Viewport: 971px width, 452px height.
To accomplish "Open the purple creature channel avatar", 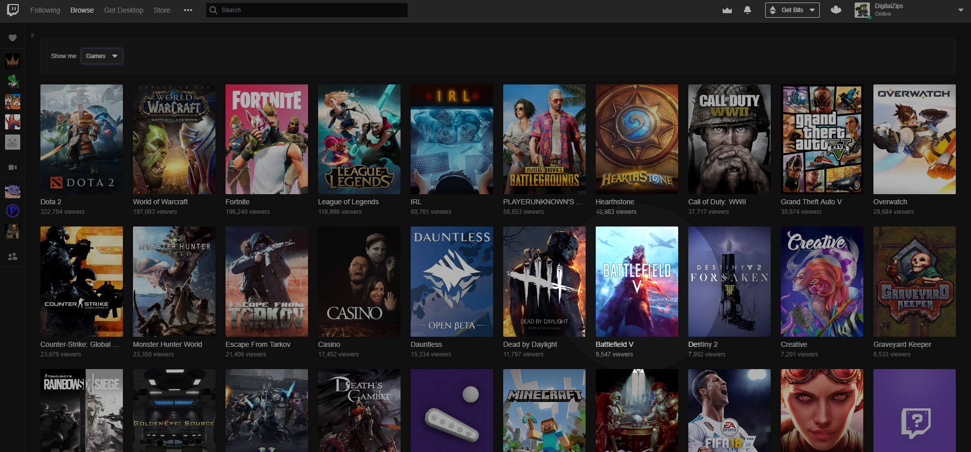I will click(x=13, y=191).
